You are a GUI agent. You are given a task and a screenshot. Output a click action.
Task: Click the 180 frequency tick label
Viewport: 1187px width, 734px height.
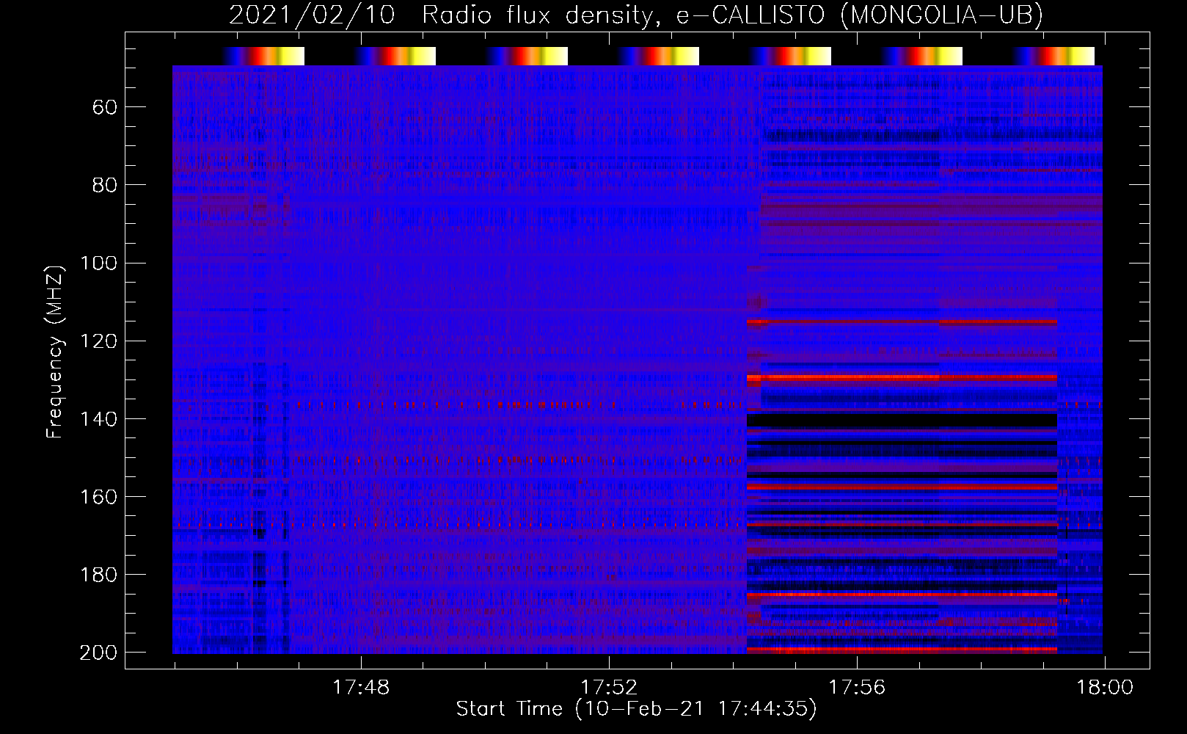(99, 574)
